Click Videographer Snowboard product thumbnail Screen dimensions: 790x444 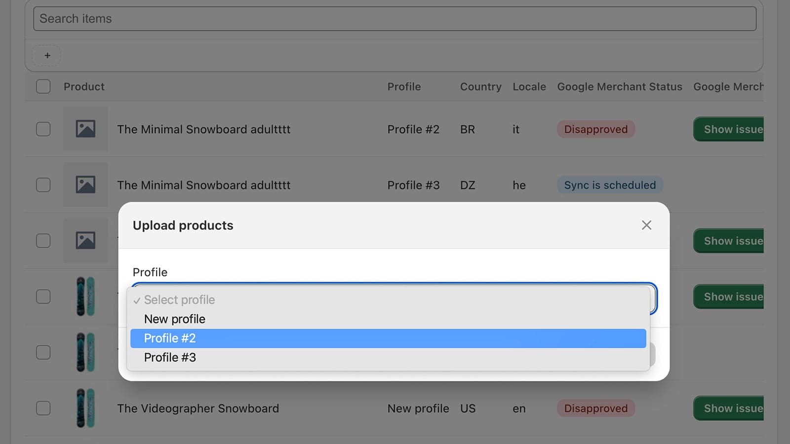pyautogui.click(x=85, y=408)
